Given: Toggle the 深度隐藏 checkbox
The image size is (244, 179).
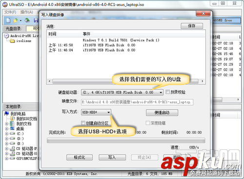Looking at the screenshot, I should pyautogui.click(x=148, y=123).
